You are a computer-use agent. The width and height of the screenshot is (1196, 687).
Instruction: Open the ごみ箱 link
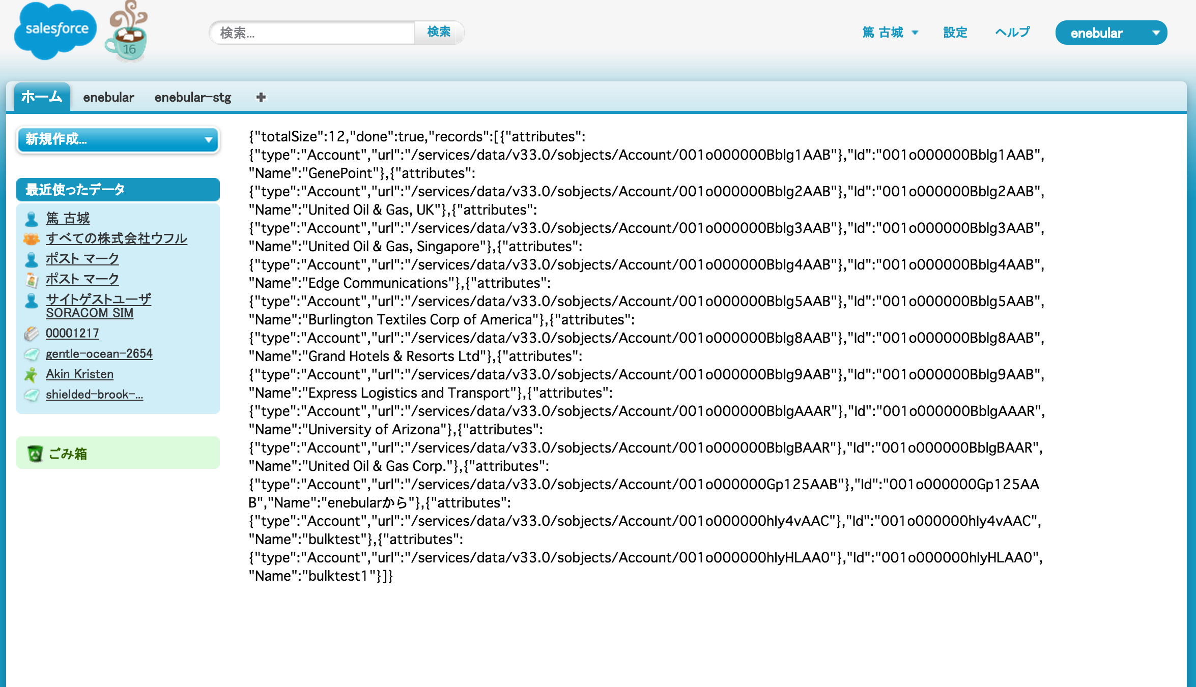[68, 453]
